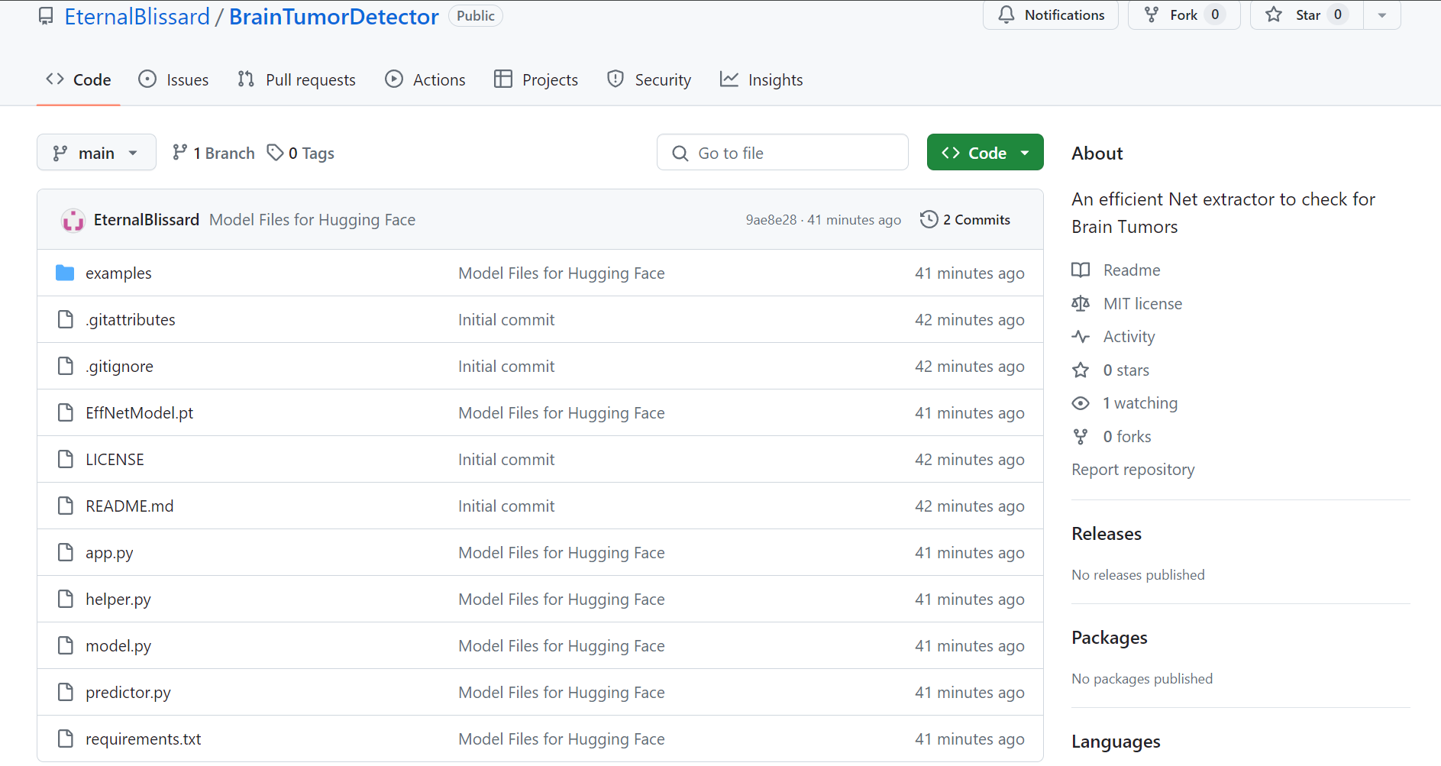Image resolution: width=1441 pixels, height=766 pixels.
Task: Switch to the Issues tab
Action: click(173, 79)
